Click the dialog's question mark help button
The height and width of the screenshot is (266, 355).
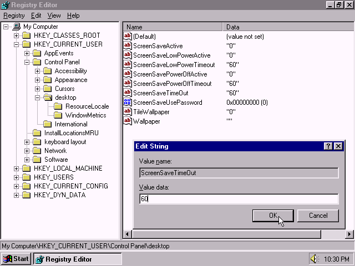[x=328, y=146]
